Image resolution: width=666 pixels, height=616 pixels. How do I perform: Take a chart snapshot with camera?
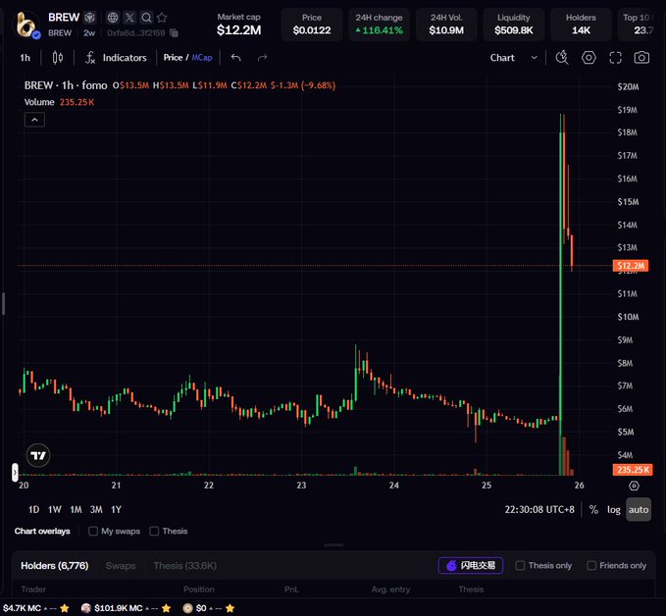click(x=641, y=57)
